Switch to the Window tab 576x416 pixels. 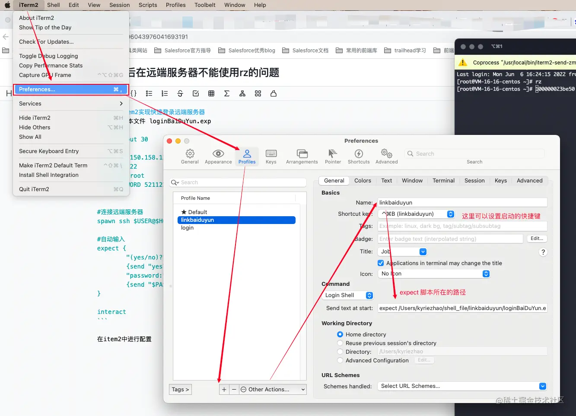tap(412, 180)
